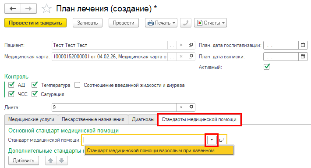
Task: Add form to favorites with the star icon
Action: (x=46, y=9)
